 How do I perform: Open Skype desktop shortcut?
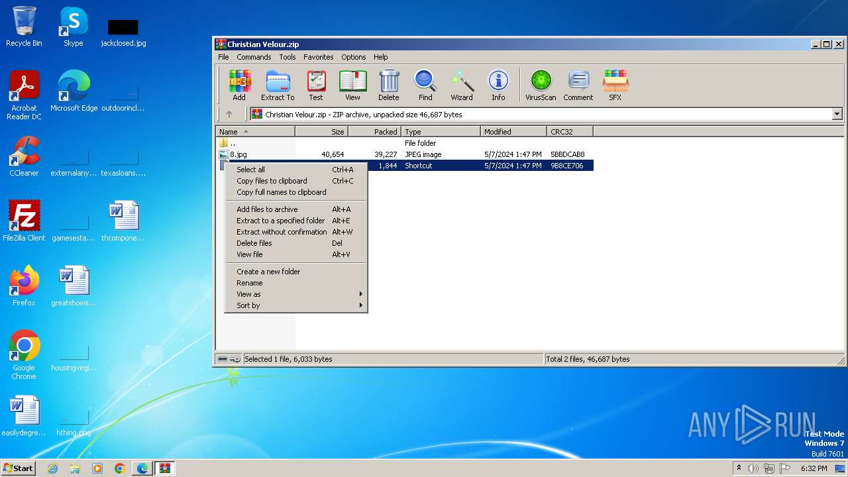[x=73, y=26]
